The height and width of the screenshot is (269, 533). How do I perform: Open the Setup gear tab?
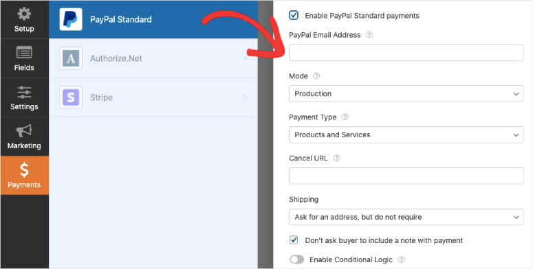(x=24, y=19)
